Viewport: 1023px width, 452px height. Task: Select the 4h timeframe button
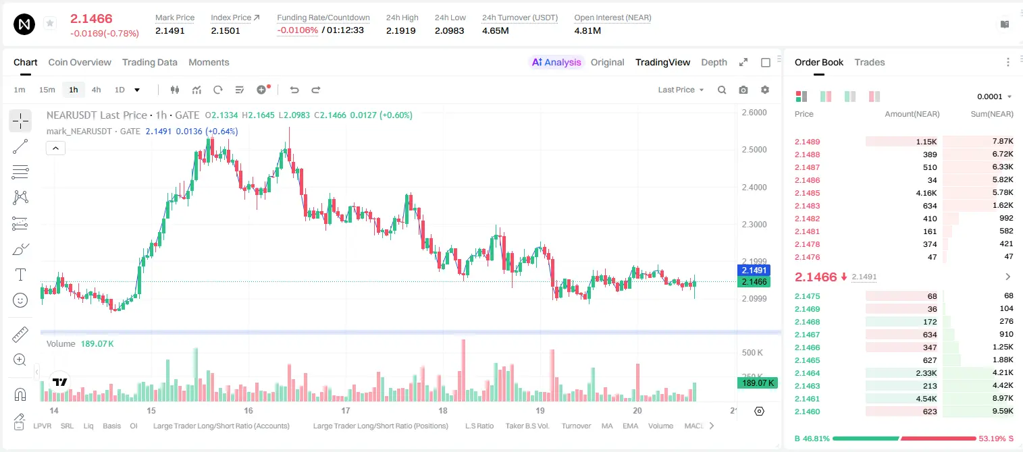tap(96, 90)
